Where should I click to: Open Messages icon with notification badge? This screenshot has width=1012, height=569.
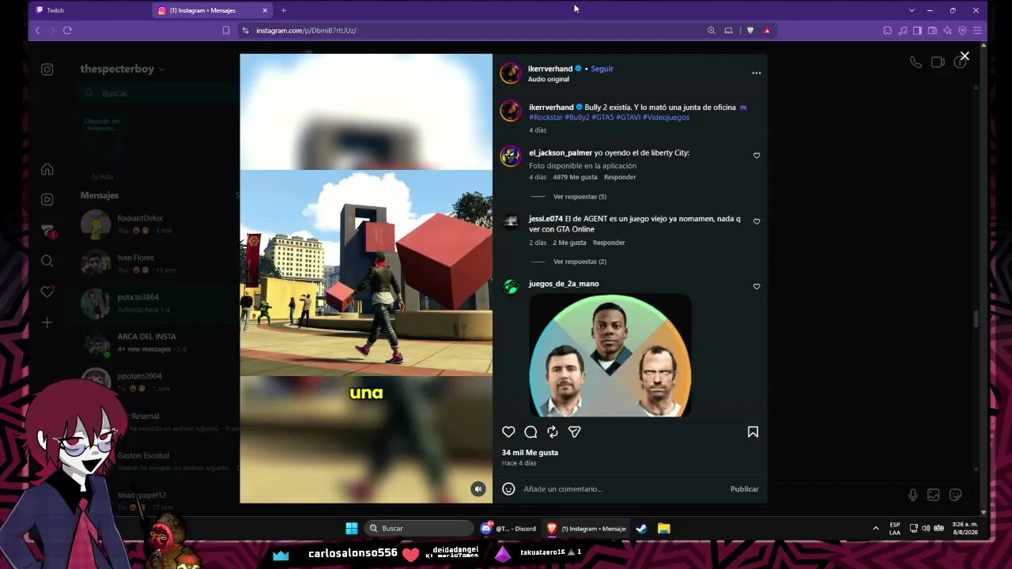point(47,231)
